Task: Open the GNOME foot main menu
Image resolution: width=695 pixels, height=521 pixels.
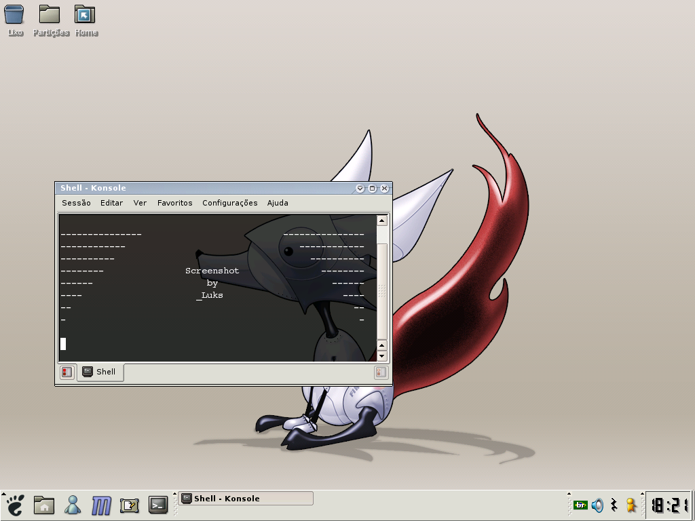Action: coord(15,505)
